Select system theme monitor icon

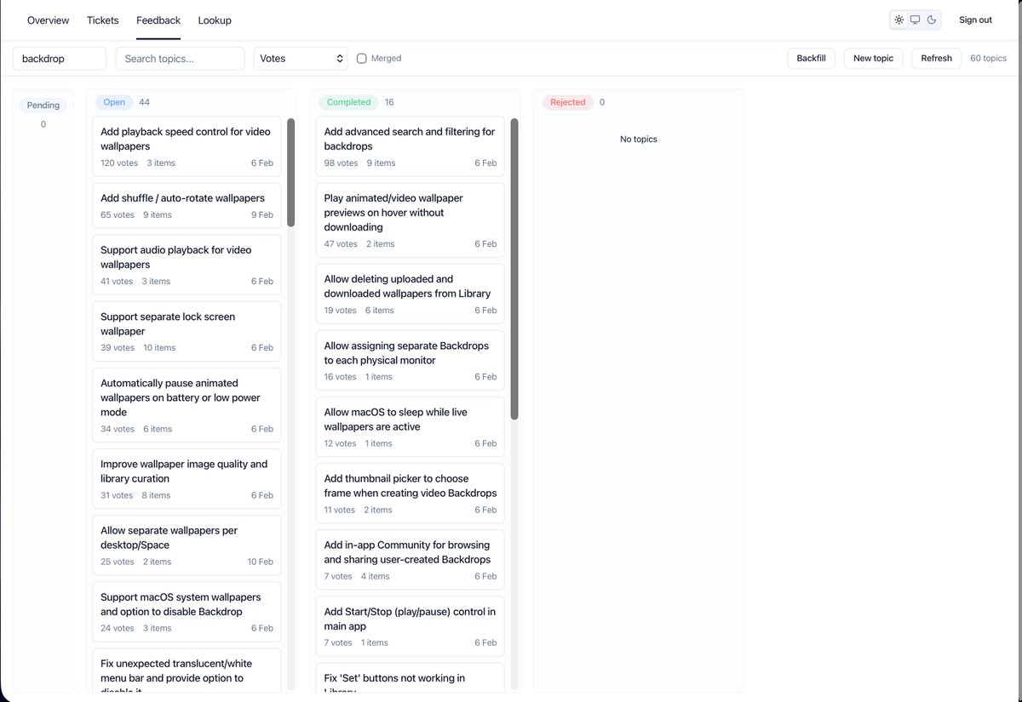916,20
